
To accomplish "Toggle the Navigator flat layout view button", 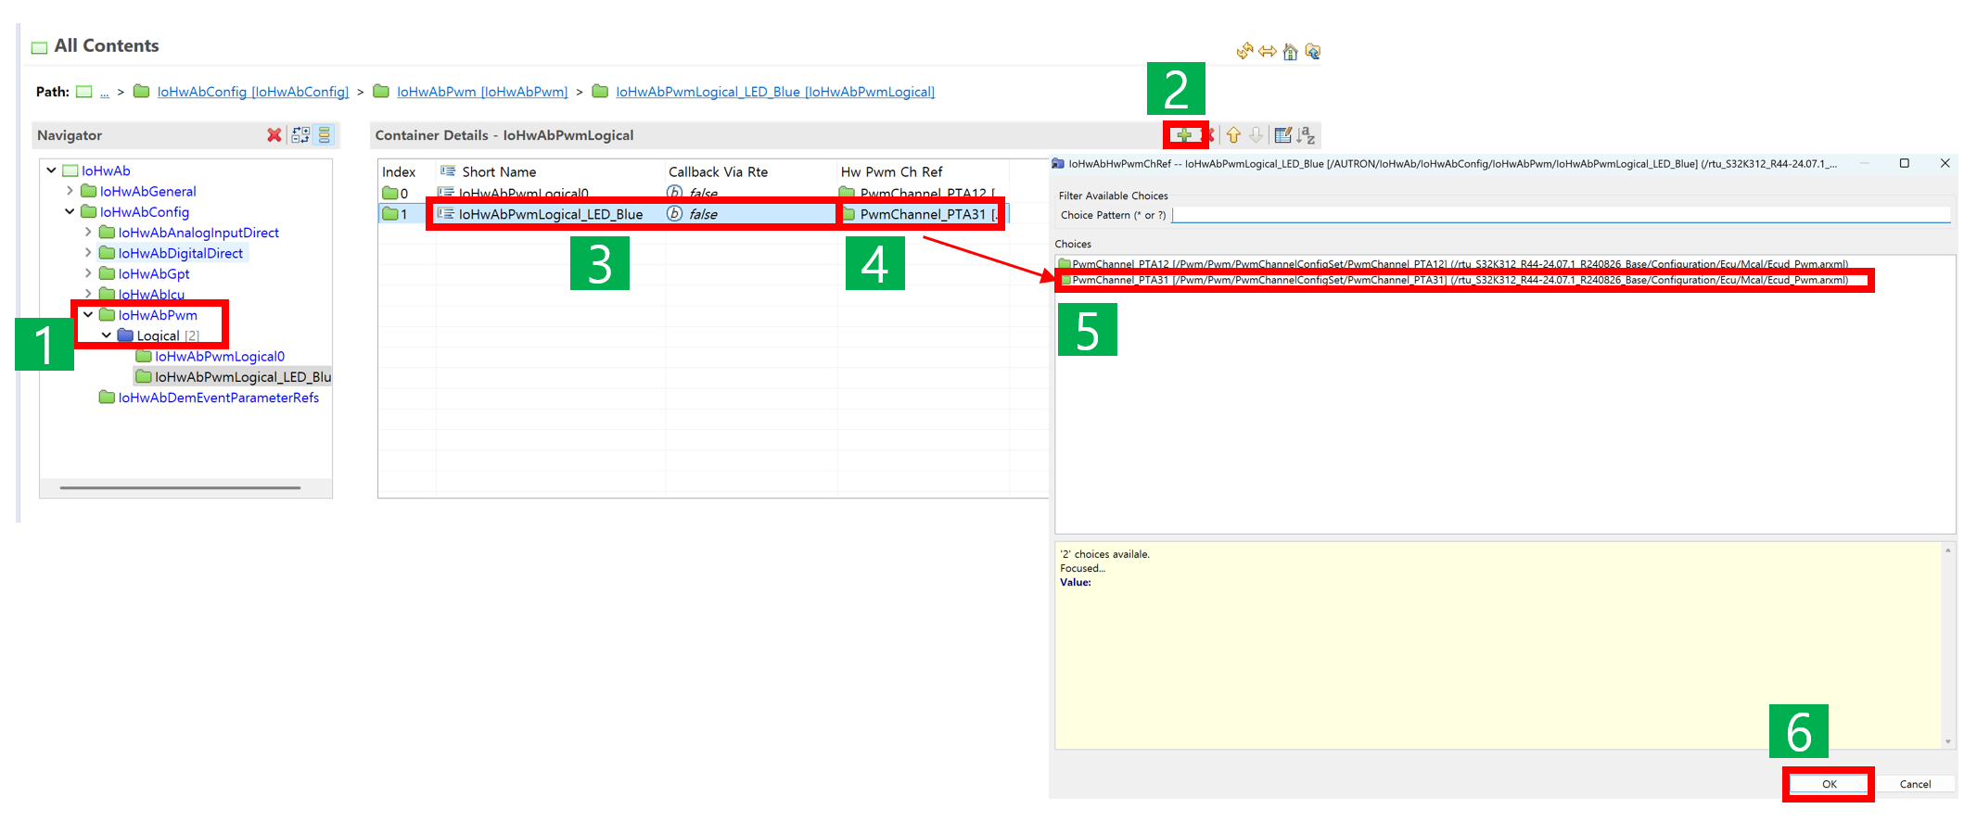I will (325, 135).
